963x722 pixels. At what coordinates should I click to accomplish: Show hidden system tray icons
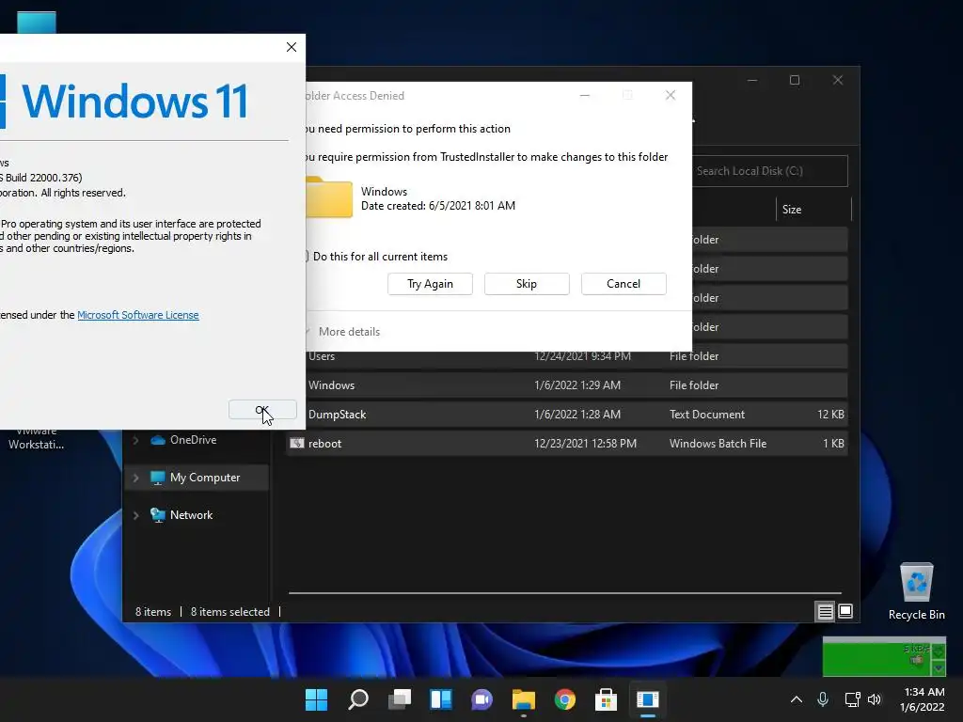pos(796,699)
